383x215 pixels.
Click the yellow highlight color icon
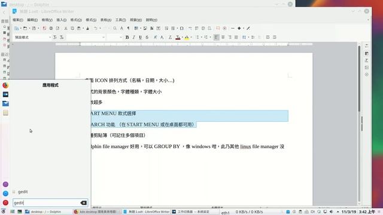[187, 37]
